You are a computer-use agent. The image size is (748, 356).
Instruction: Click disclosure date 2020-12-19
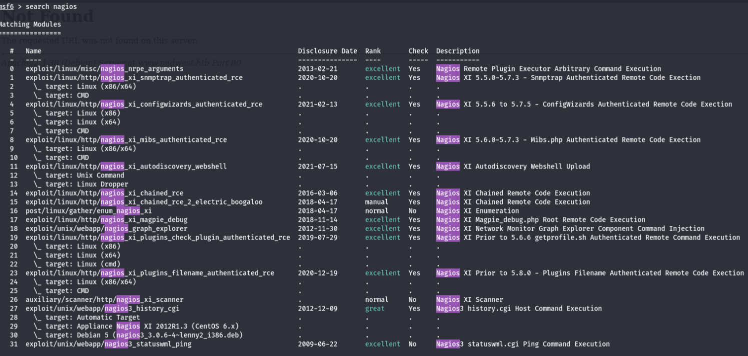[x=318, y=273]
